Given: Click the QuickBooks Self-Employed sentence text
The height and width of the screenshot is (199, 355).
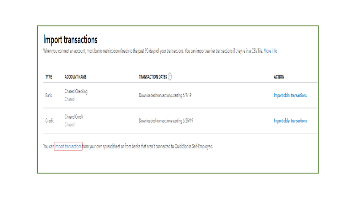Looking at the screenshot, I should coord(147,146).
